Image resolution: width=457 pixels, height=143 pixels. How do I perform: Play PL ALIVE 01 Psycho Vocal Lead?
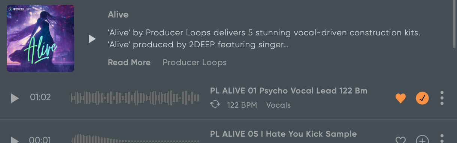(x=15, y=98)
